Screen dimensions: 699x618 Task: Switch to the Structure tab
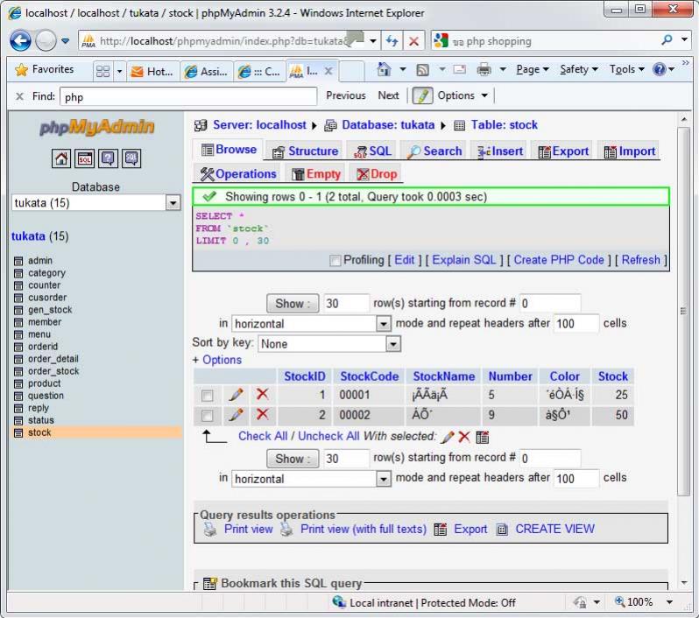click(x=305, y=151)
